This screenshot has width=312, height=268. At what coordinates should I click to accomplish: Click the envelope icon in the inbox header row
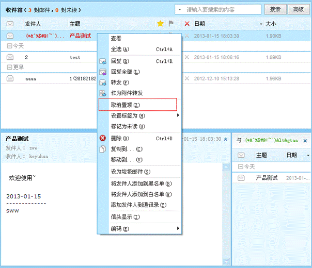pos(10,24)
